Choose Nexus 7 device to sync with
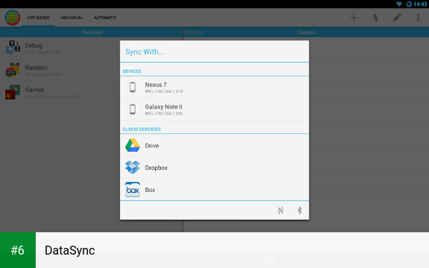 (214, 87)
